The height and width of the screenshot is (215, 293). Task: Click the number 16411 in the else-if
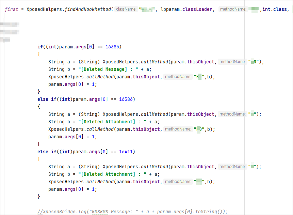point(126,152)
